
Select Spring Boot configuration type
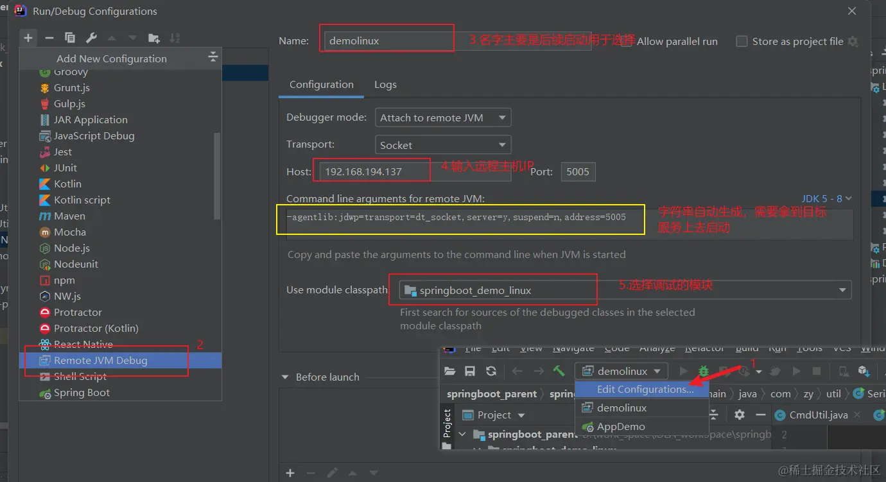121,392
